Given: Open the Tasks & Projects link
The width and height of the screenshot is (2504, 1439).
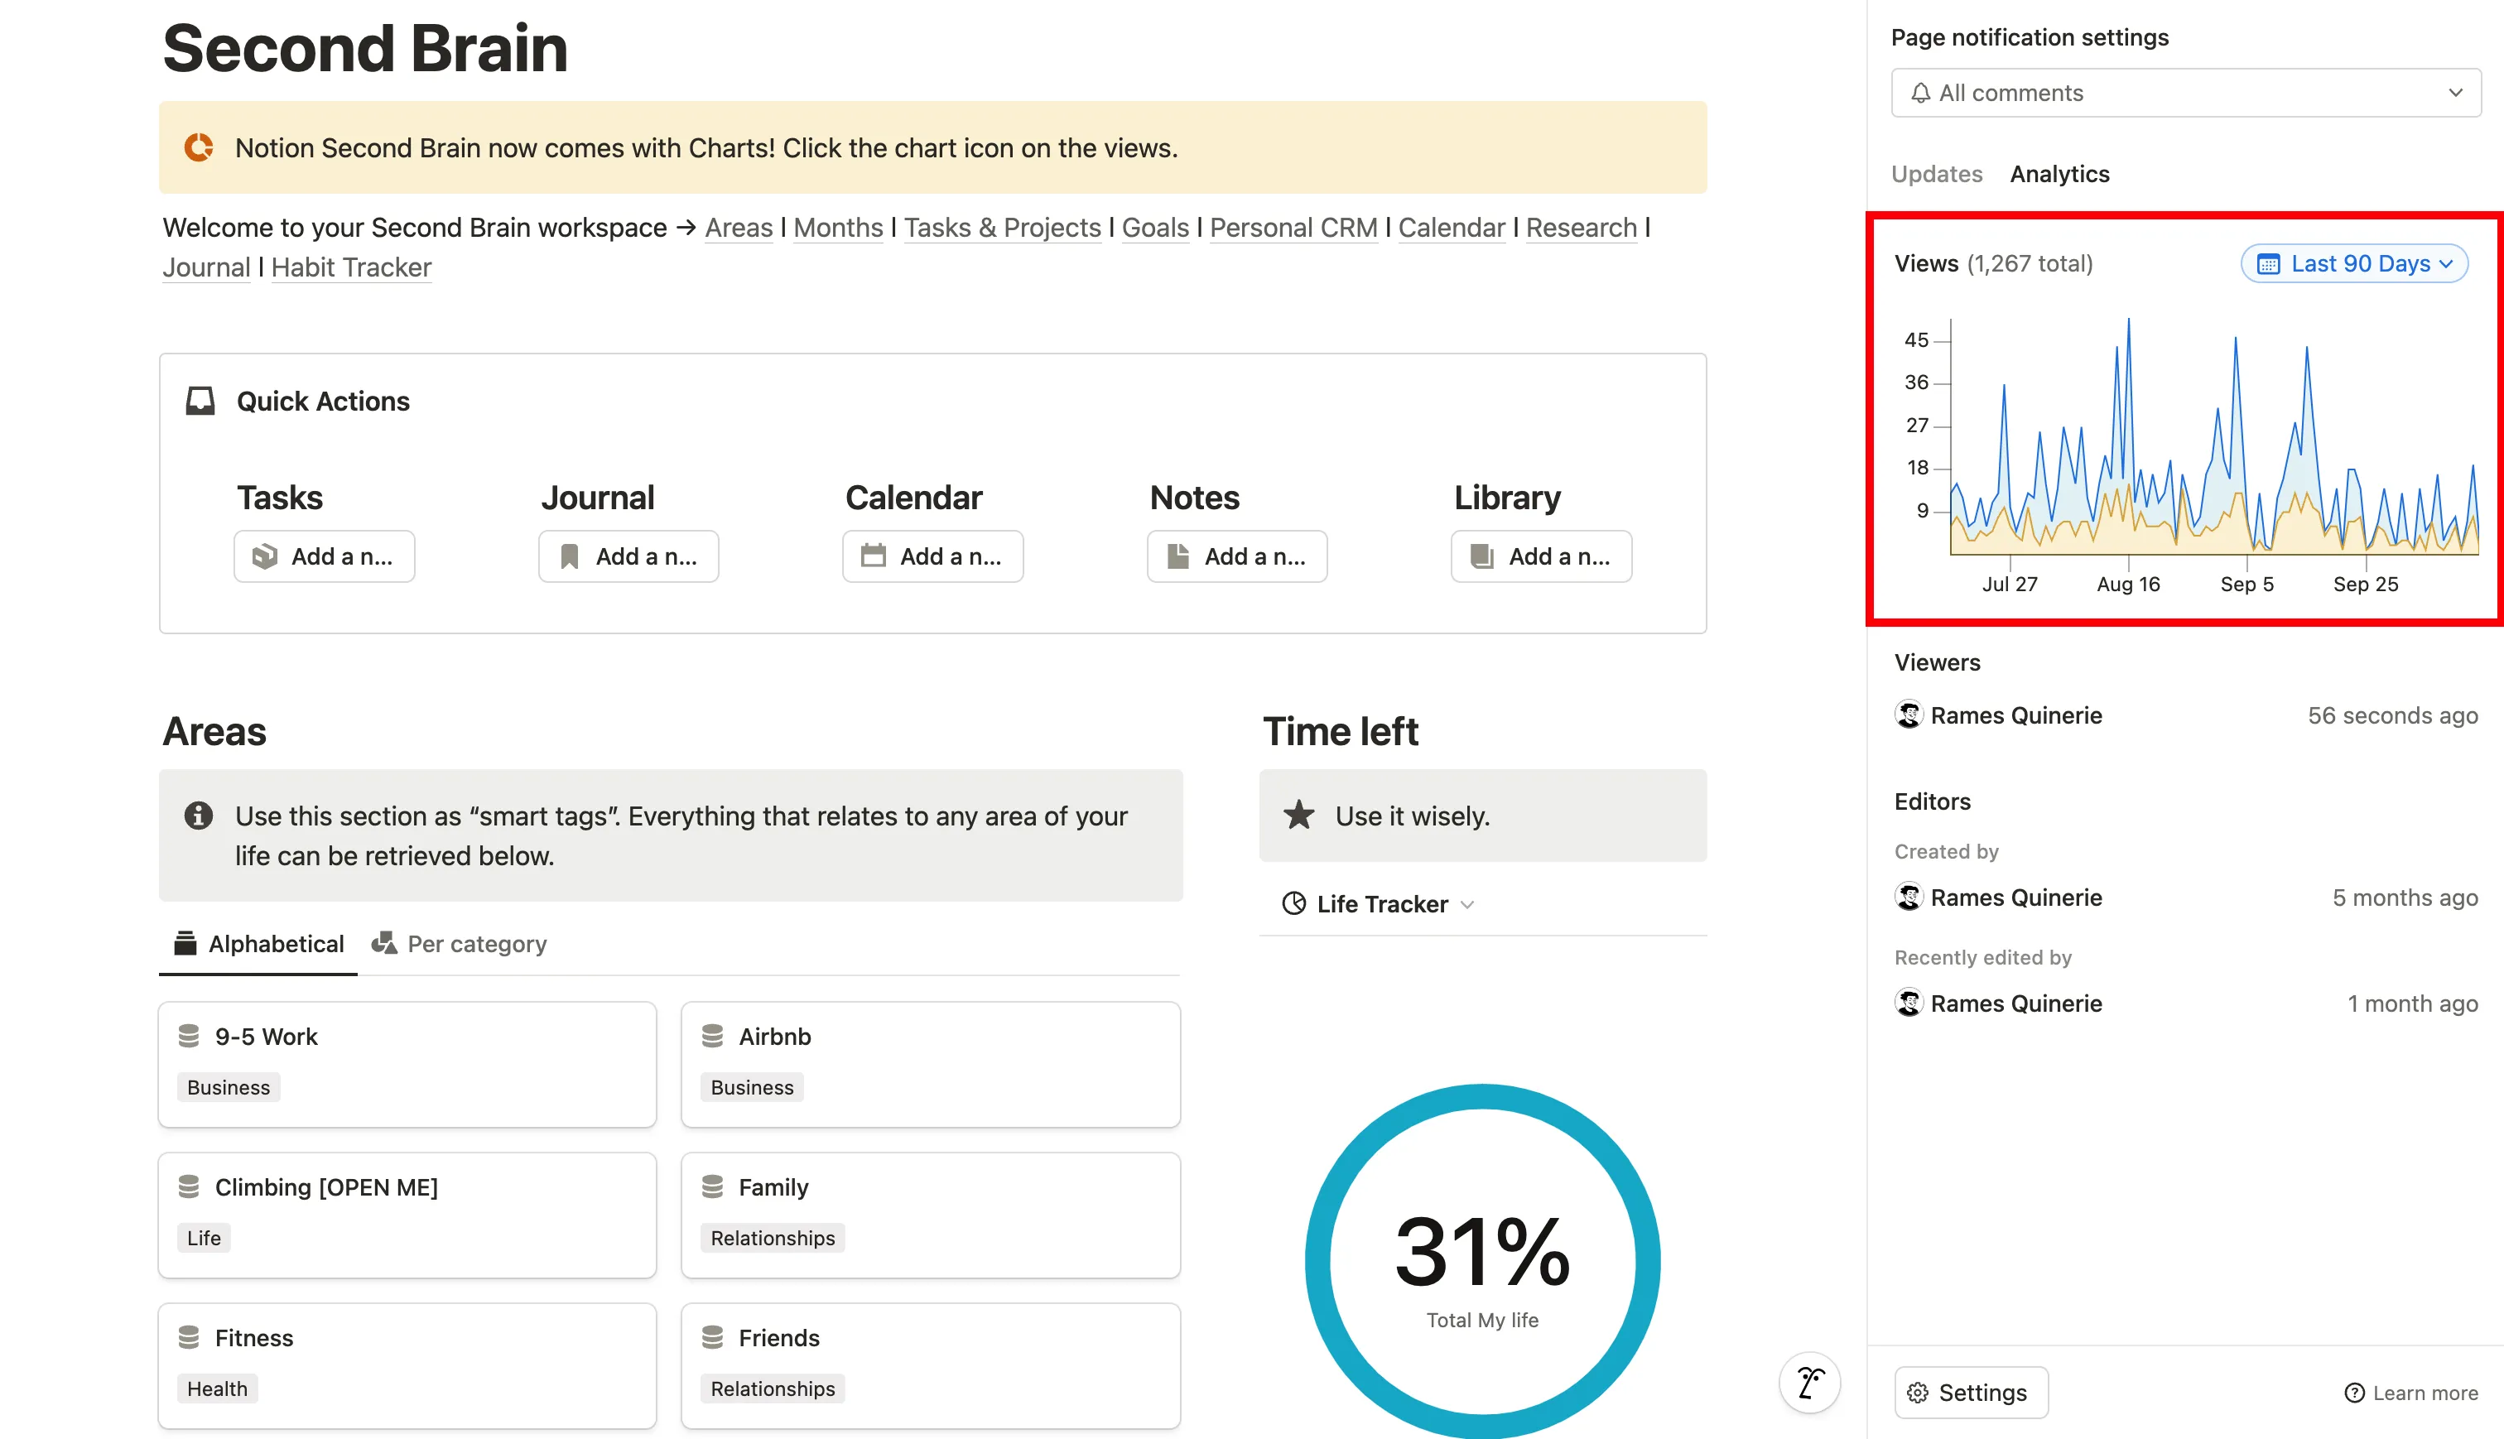Looking at the screenshot, I should pos(1002,228).
